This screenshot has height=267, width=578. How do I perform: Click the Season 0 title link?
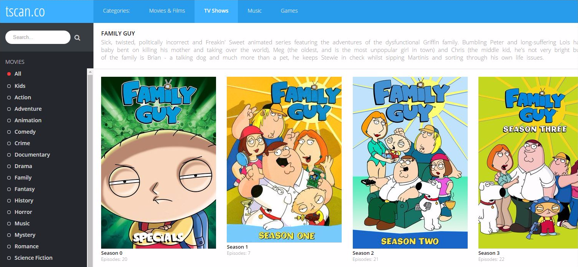click(x=112, y=253)
